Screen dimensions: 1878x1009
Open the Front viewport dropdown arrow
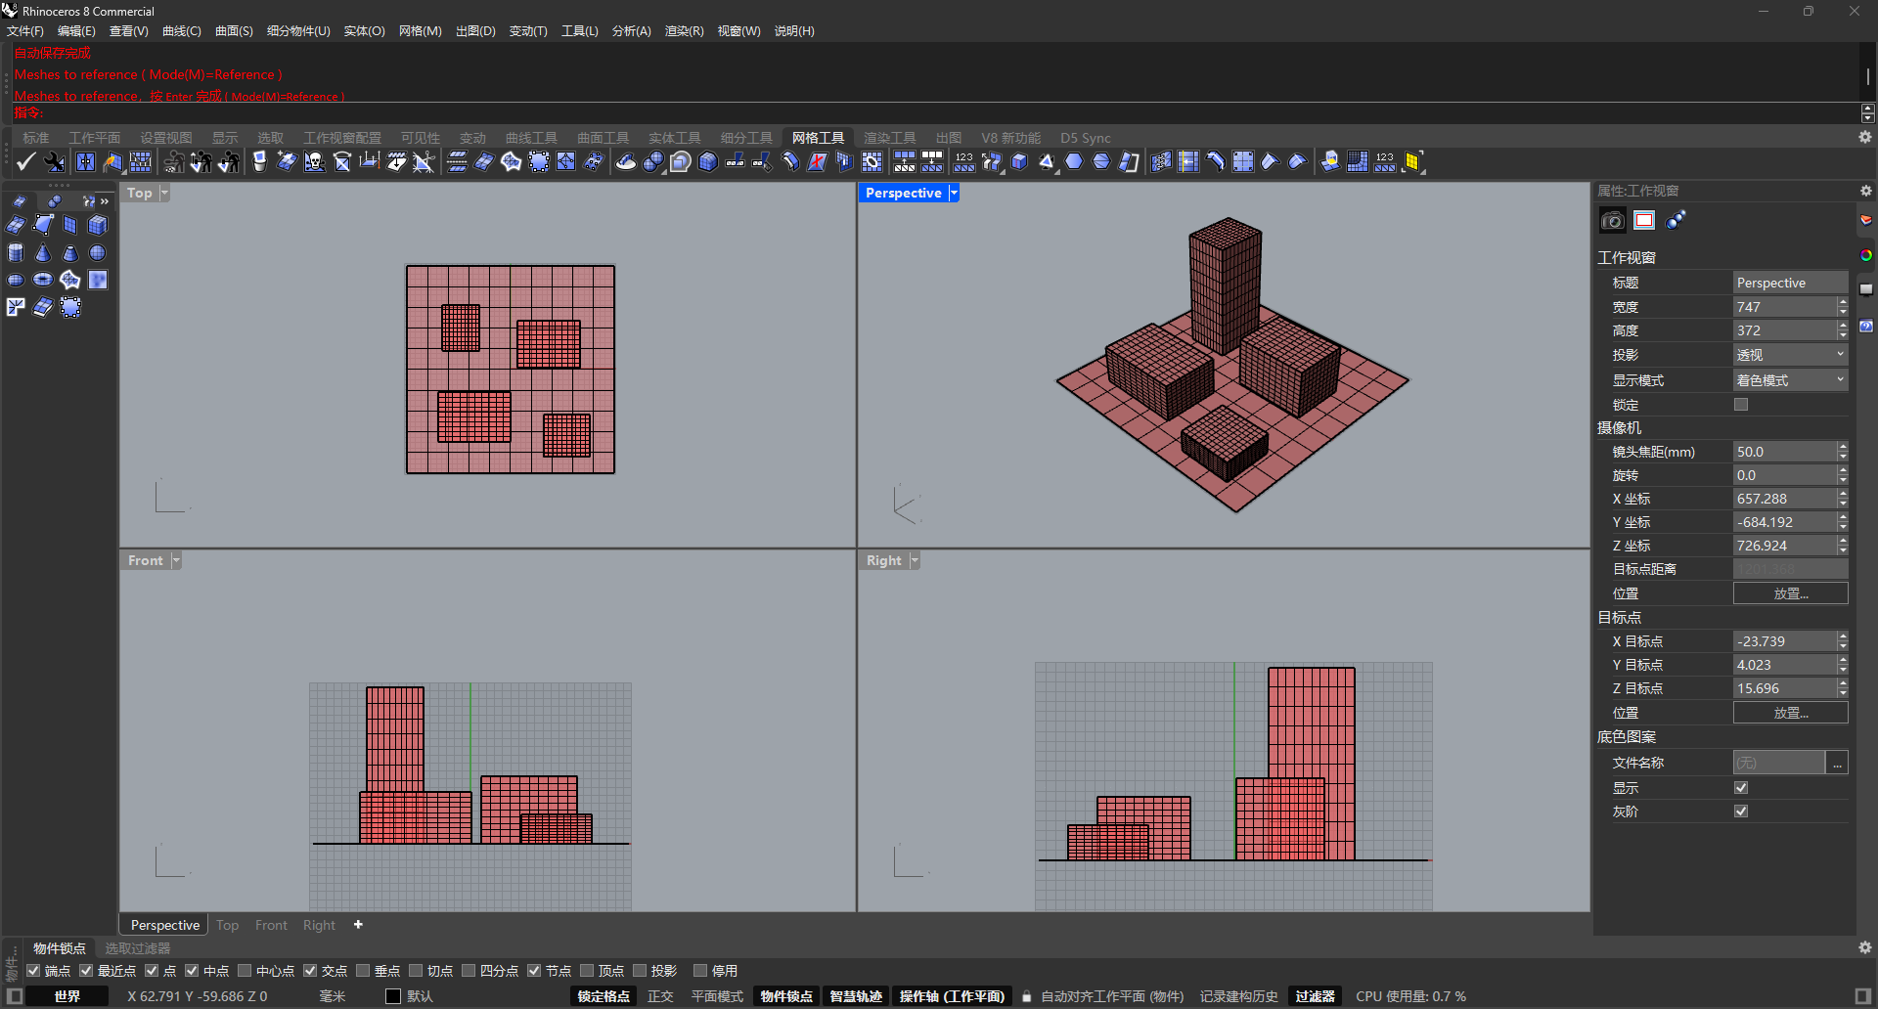coord(176,560)
